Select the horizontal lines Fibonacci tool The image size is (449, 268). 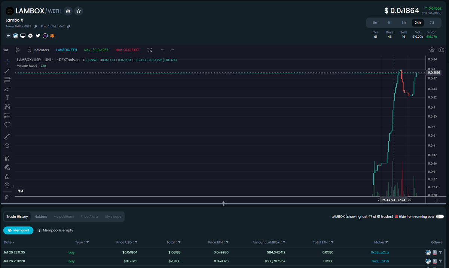7,80
